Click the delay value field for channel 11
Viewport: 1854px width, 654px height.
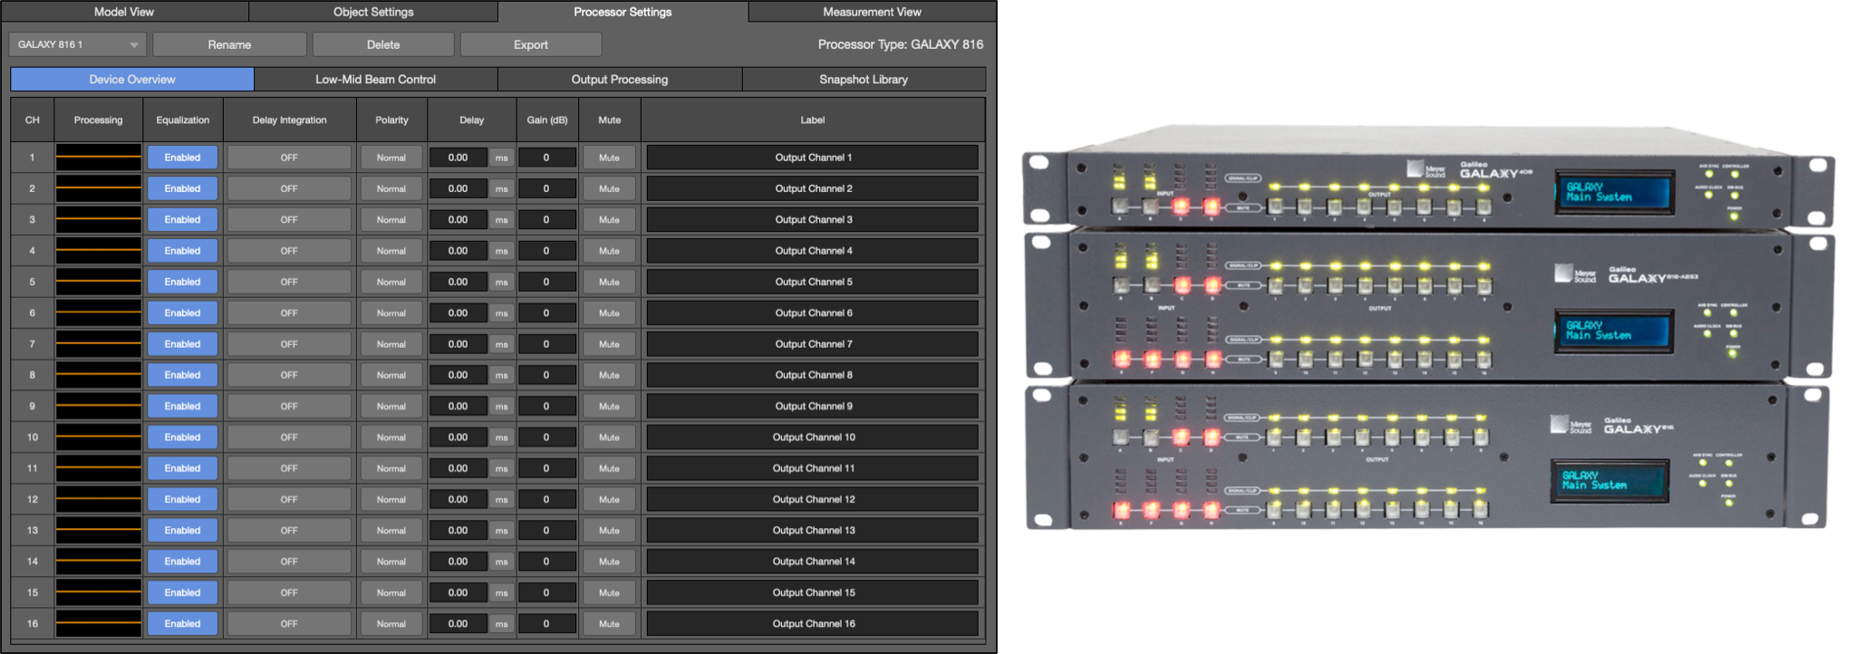(x=459, y=468)
